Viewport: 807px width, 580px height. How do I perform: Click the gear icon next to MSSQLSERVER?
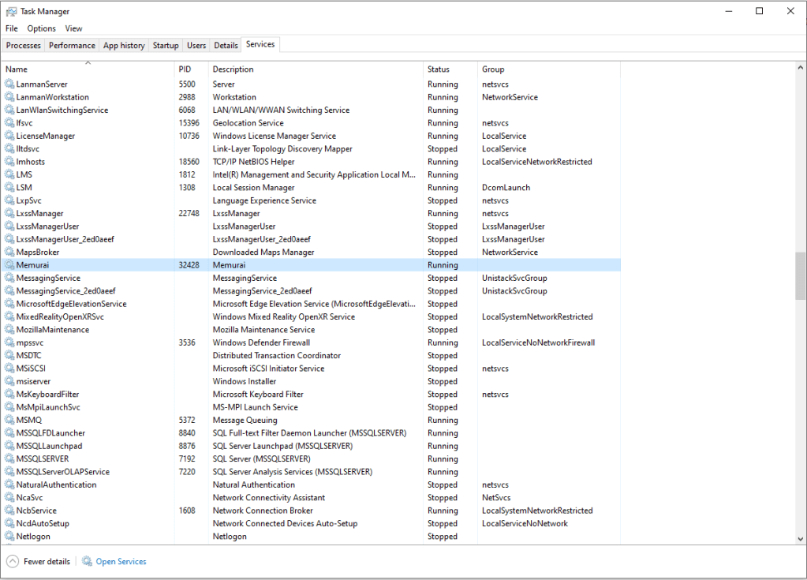[9, 458]
